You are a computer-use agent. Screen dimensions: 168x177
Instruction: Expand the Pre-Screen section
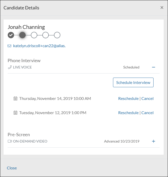[153, 141]
